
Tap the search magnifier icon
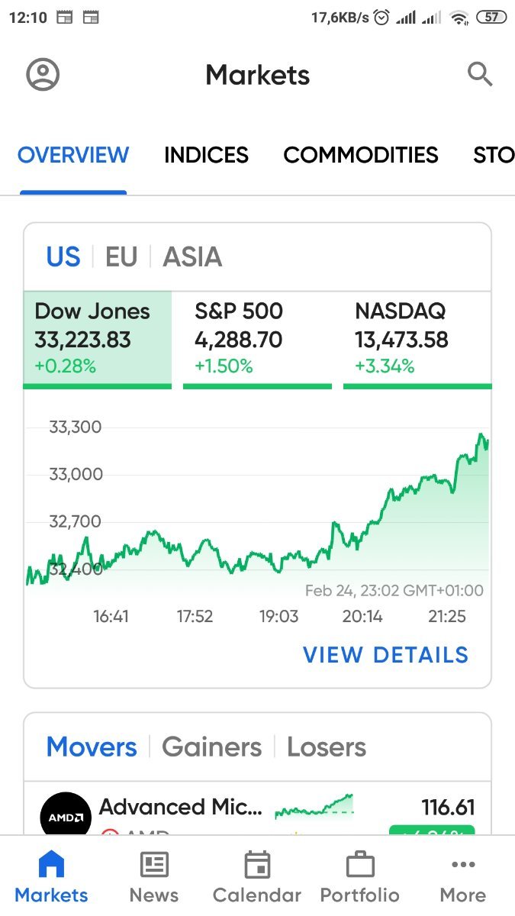point(479,75)
